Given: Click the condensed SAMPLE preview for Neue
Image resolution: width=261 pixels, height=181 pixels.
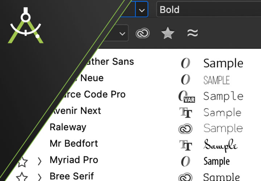Looking at the screenshot, I should pos(216,80).
